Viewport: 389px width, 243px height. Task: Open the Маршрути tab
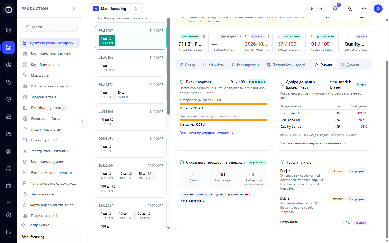(x=246, y=65)
